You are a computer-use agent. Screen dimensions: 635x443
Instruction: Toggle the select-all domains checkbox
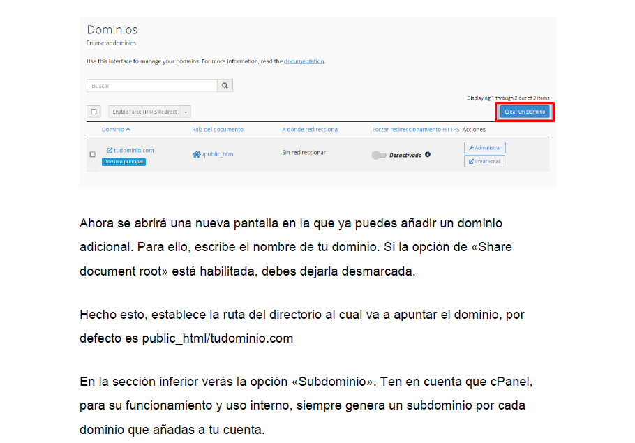point(94,112)
